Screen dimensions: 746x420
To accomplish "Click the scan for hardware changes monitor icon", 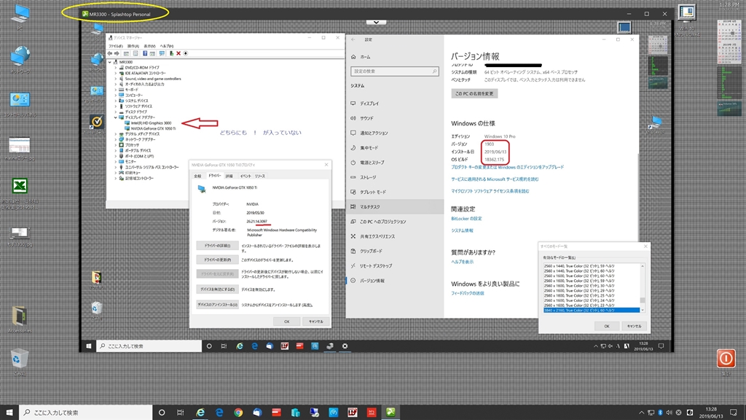I will tap(162, 53).
